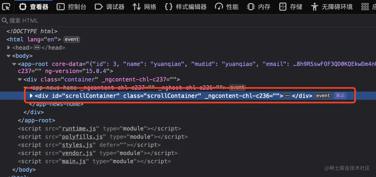Viewport: 376px width, 177px height.
Task: Switch to the 调试器 debugger tab
Action: click(x=110, y=7)
